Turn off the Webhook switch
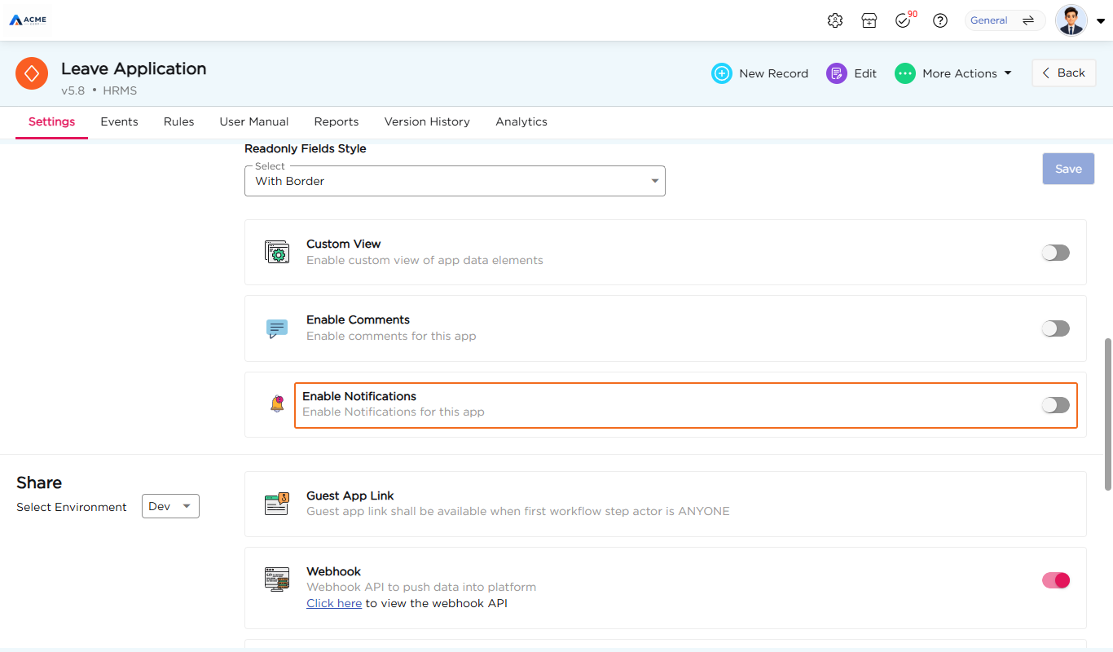The height and width of the screenshot is (652, 1113). point(1056,580)
